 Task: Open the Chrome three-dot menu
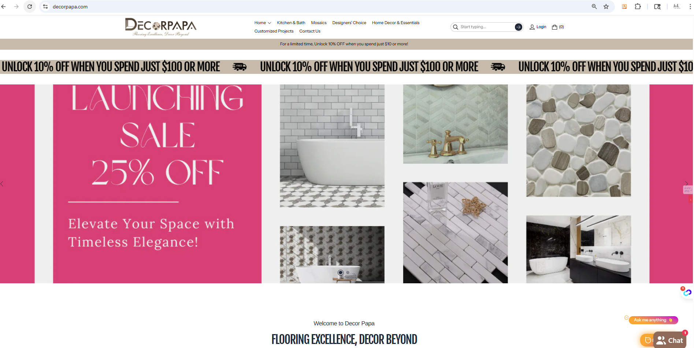[690, 7]
